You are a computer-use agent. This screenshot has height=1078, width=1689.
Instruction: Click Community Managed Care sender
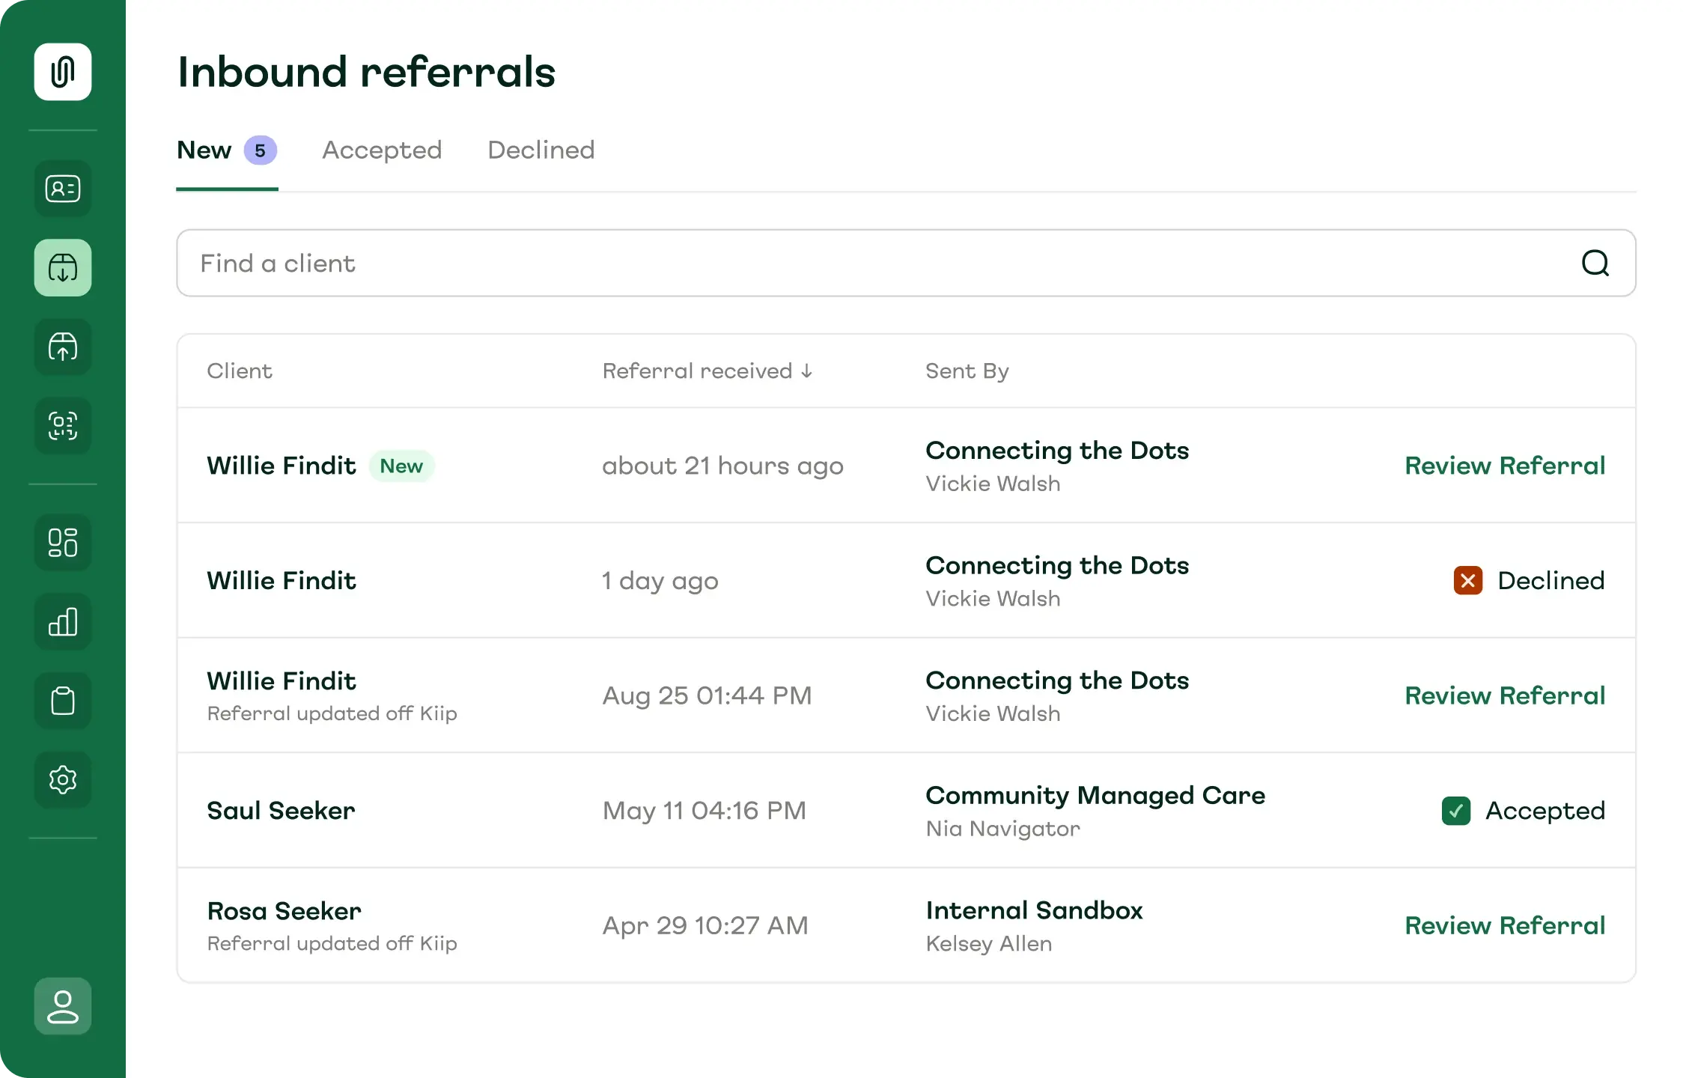coord(1095,795)
